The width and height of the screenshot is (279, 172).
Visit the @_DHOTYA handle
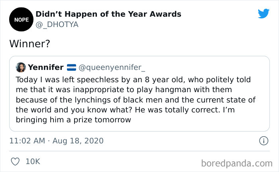click(57, 25)
